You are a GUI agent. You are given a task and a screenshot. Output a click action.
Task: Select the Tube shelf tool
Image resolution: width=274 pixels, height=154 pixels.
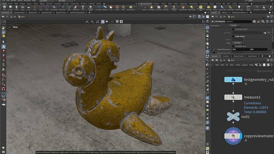click(x=17, y=8)
